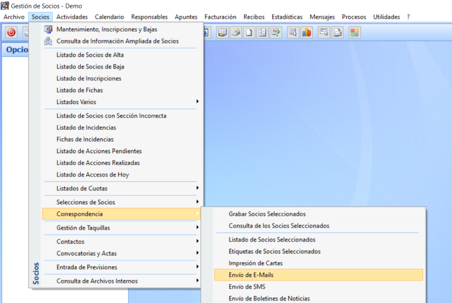This screenshot has width=452, height=303.
Task: Select Envío de E-Mails
Action: coord(251,275)
